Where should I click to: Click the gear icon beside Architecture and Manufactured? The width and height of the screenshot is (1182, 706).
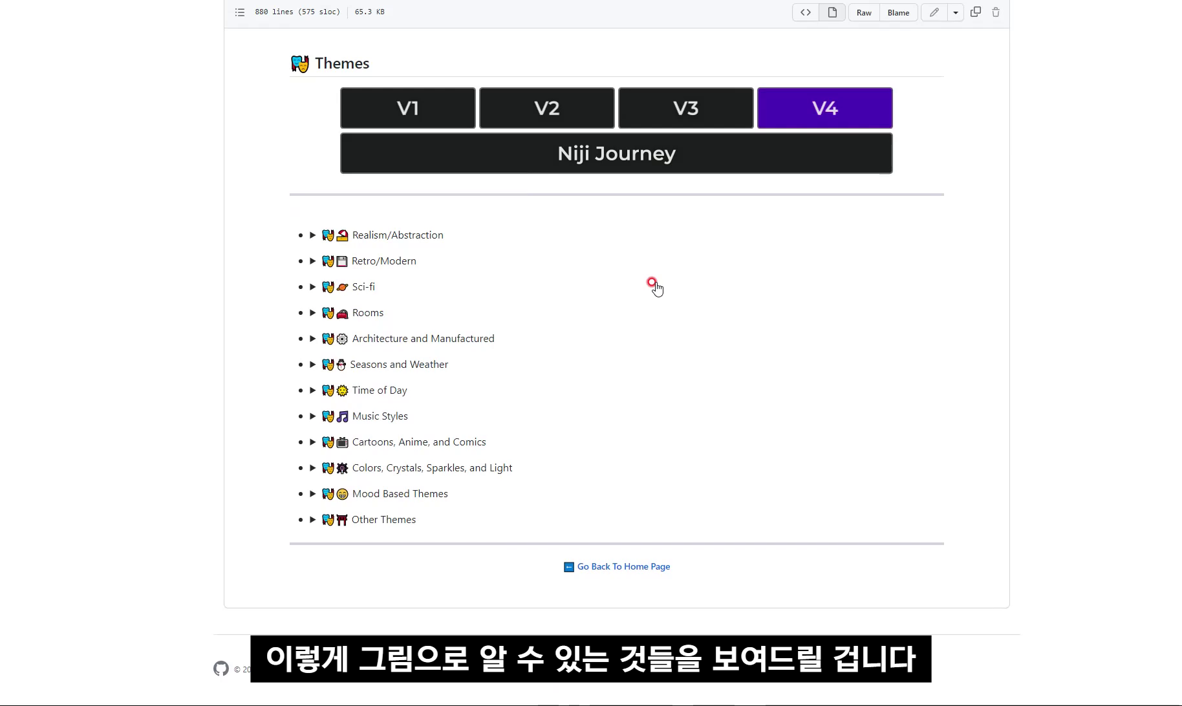point(342,339)
